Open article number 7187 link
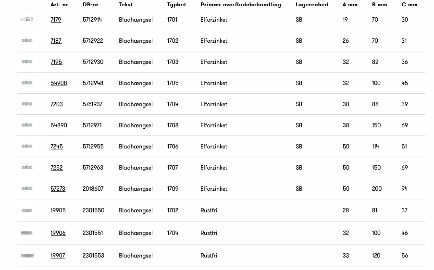434x270 pixels. point(56,41)
